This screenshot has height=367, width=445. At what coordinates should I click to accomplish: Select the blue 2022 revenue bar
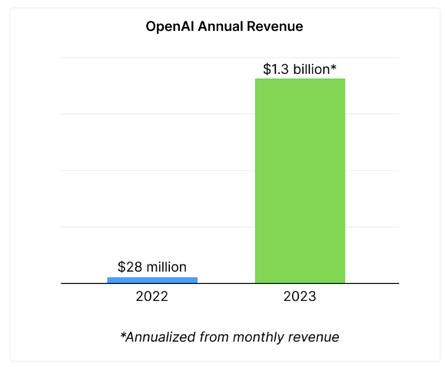point(152,280)
